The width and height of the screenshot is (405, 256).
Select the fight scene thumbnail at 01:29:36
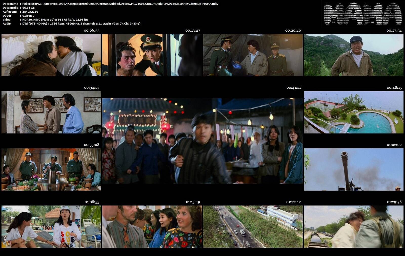pos(354,227)
